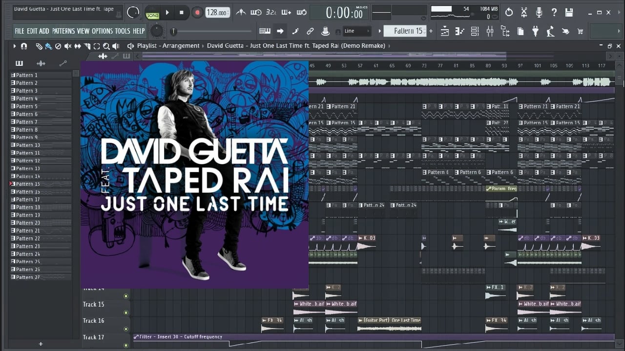Enable wait for input to start playing
625x351 pixels.
pyautogui.click(x=255, y=12)
